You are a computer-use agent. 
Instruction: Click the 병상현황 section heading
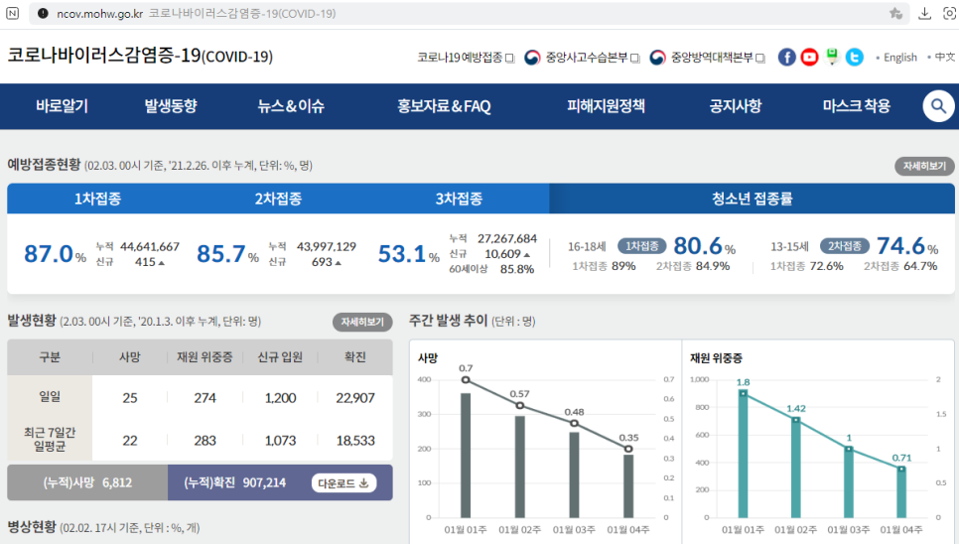coord(31,527)
